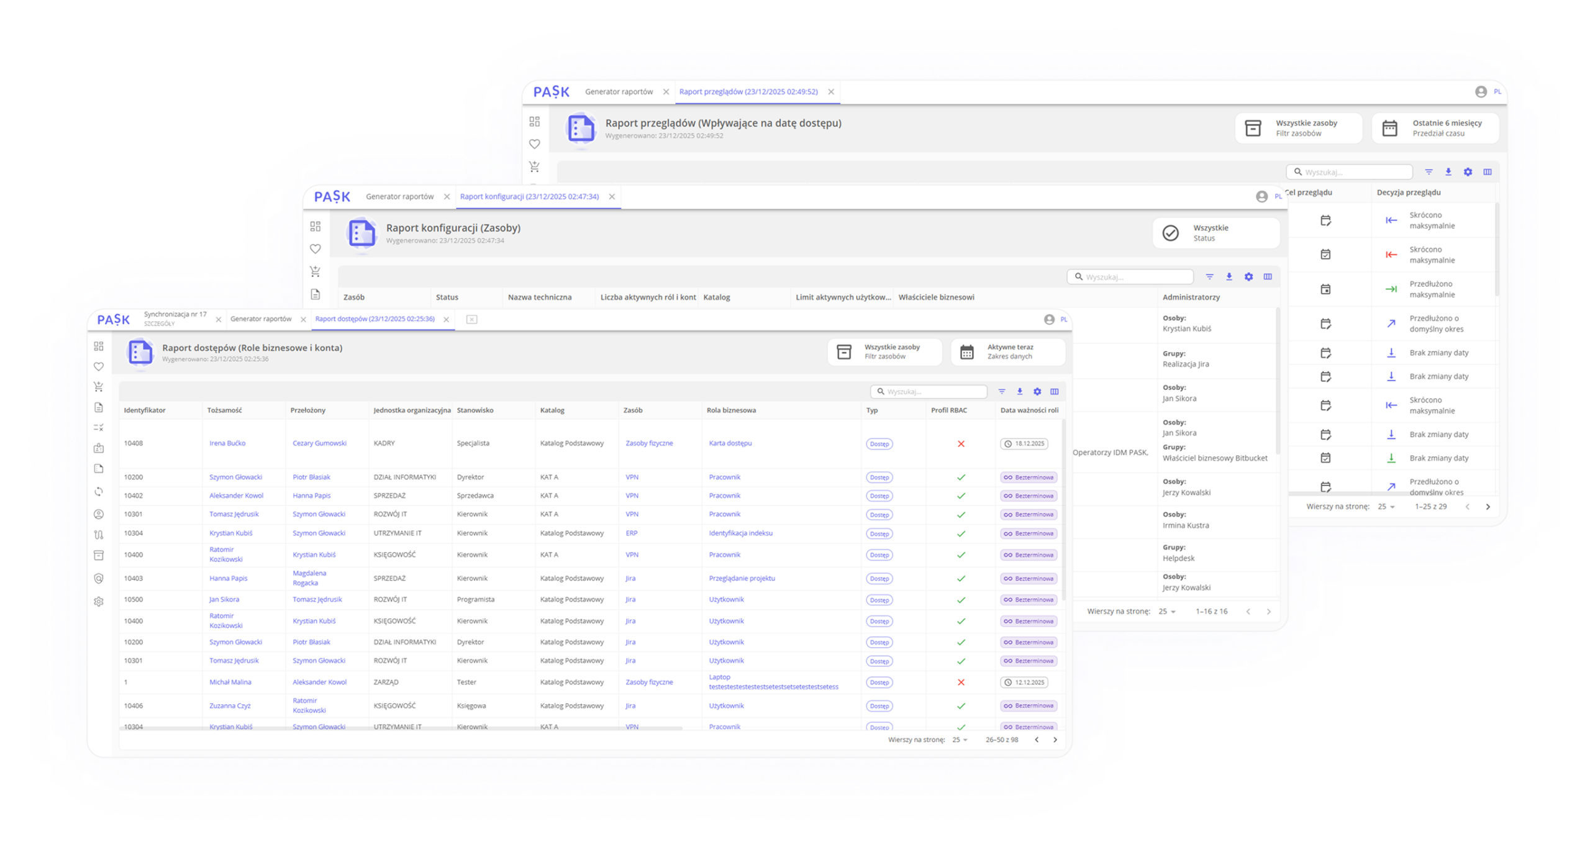Open the 'Wszystkie' Status filter in Raport konfiguracji
The width and height of the screenshot is (1590, 847).
click(x=1215, y=233)
